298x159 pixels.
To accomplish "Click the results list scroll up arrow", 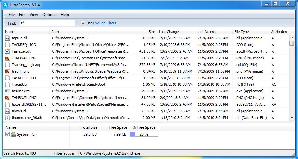I will (292, 37).
